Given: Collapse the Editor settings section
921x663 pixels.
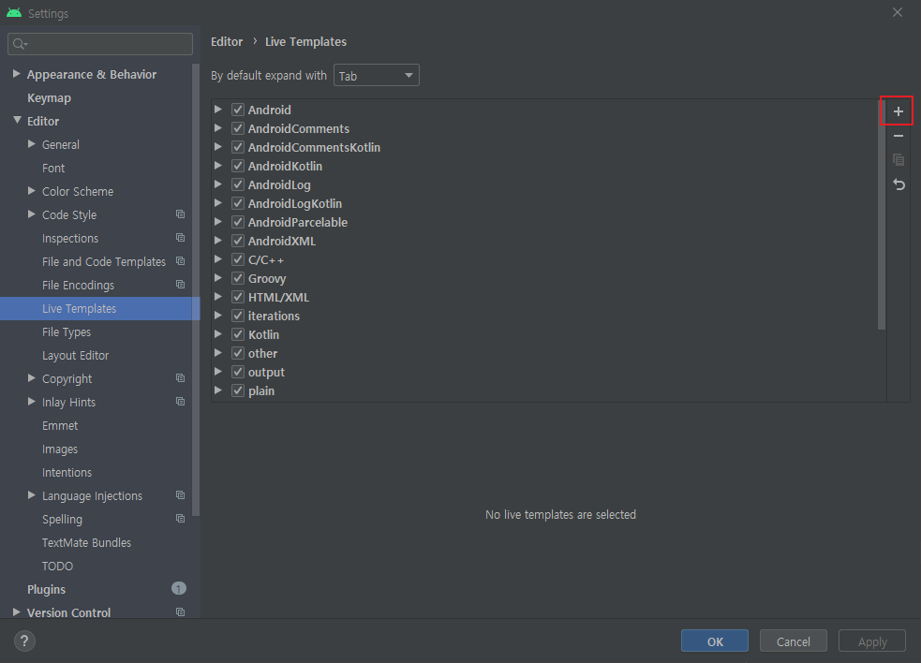Looking at the screenshot, I should (x=17, y=121).
